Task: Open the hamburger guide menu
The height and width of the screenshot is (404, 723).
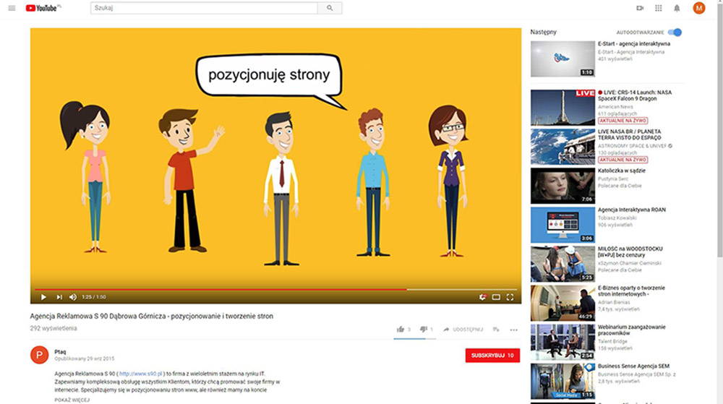Action: click(x=12, y=8)
